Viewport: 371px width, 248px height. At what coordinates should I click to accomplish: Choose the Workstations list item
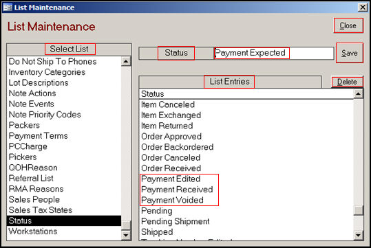[x=64, y=232]
